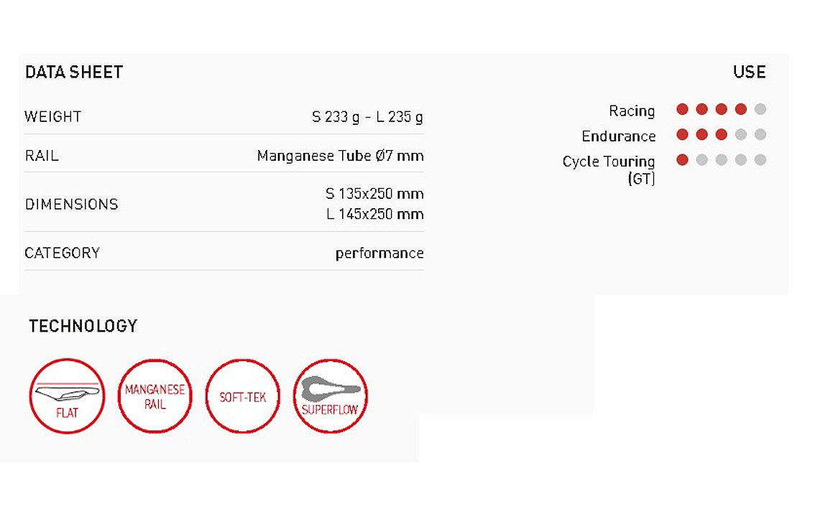Click the performance category value
This screenshot has width=815, height=509.
[x=379, y=253]
